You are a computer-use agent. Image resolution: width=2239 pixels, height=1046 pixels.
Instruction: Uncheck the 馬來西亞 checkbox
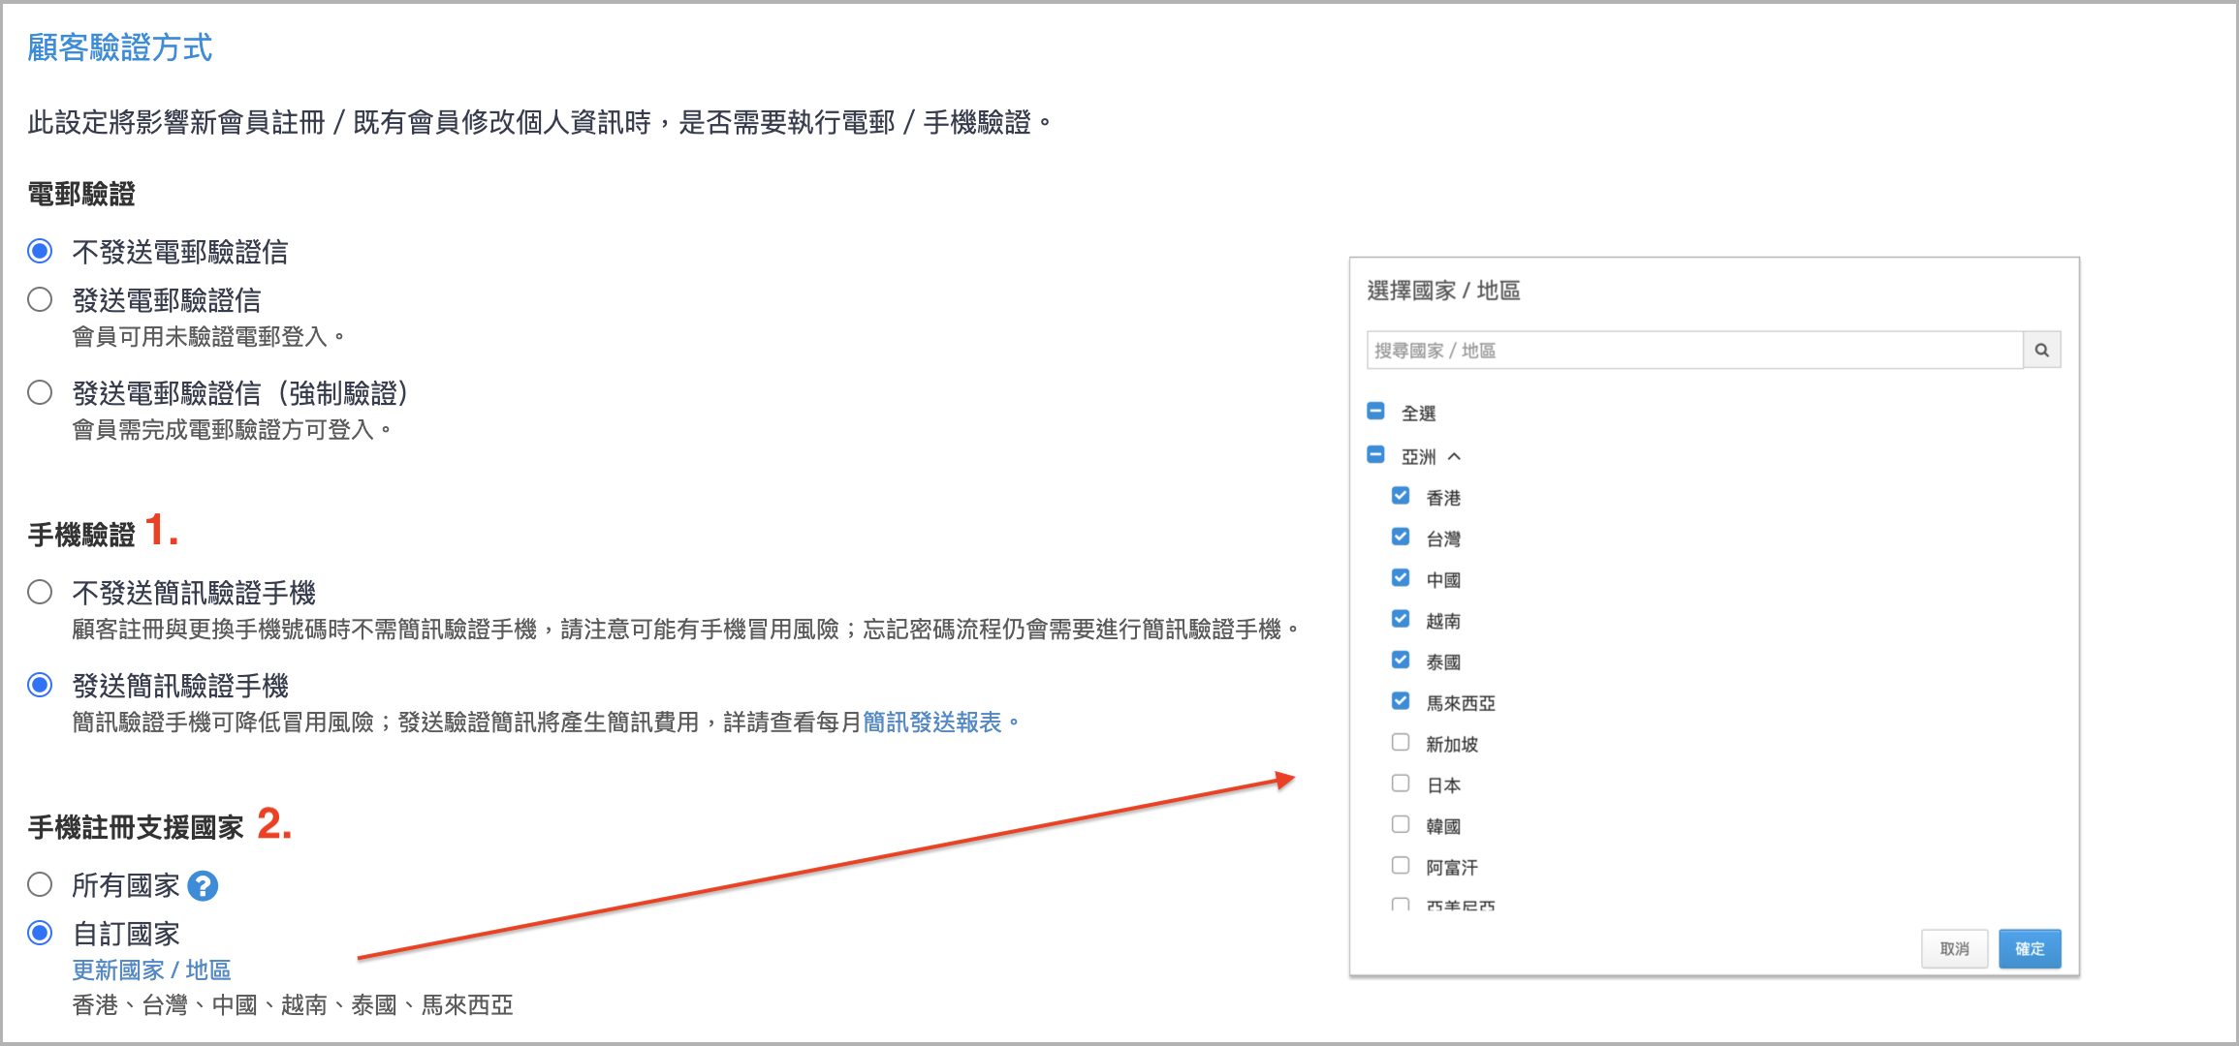coord(1401,701)
